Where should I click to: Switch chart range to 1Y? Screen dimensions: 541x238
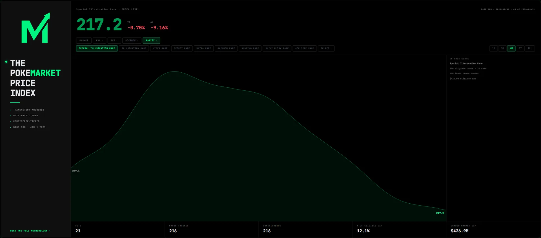tap(520, 48)
